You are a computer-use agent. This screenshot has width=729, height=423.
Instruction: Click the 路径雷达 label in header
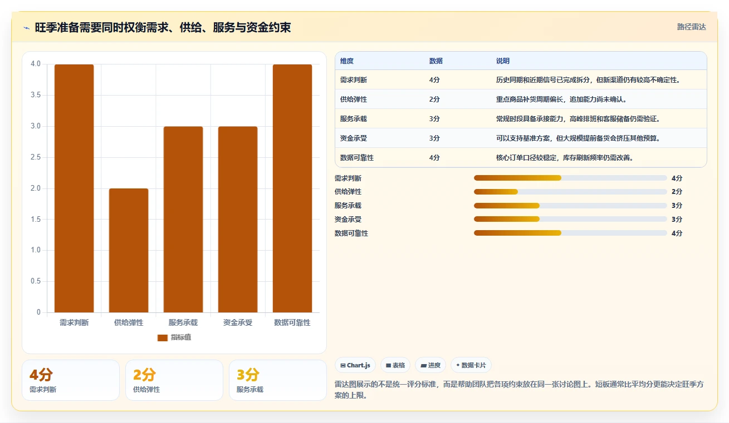691,27
